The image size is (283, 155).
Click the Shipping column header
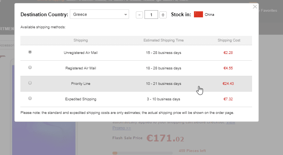click(81, 40)
